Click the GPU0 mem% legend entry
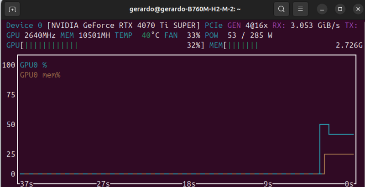Image resolution: width=365 pixels, height=187 pixels. click(40, 75)
